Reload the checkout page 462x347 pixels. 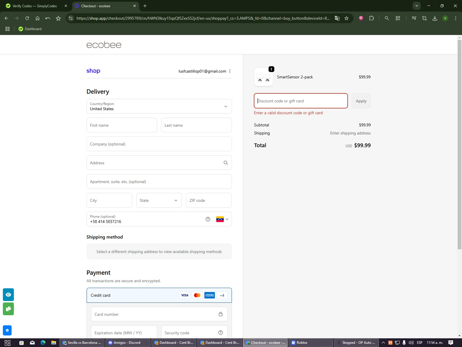point(27,18)
